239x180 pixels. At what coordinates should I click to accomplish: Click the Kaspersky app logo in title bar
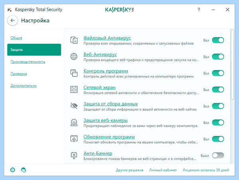(10, 10)
